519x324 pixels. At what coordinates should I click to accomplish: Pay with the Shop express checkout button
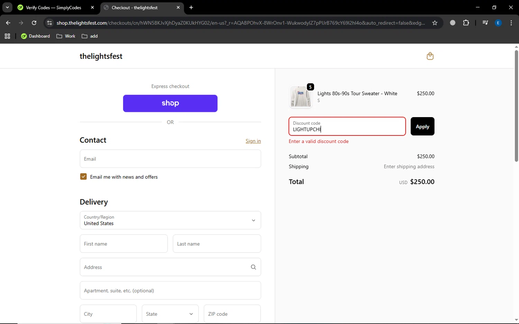[x=170, y=103]
